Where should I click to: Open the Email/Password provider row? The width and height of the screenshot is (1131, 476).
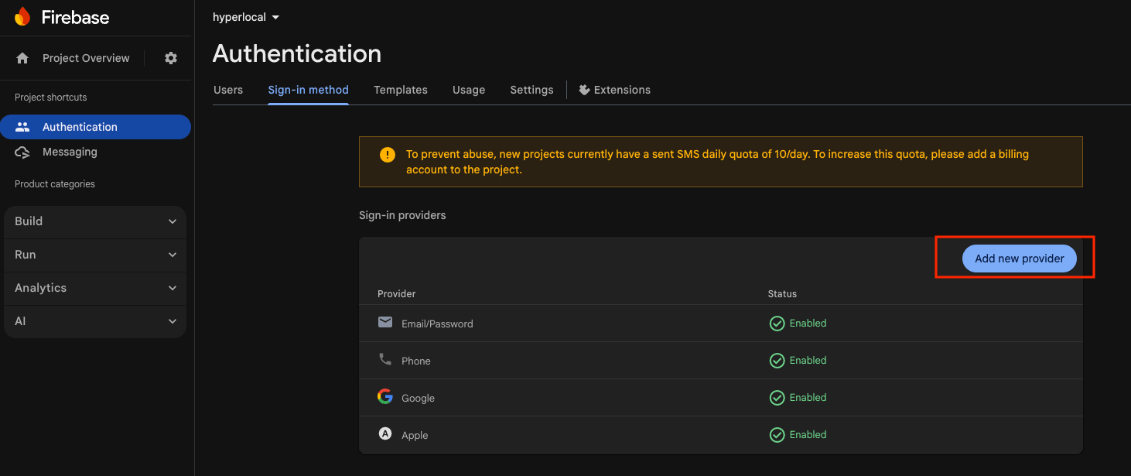721,324
